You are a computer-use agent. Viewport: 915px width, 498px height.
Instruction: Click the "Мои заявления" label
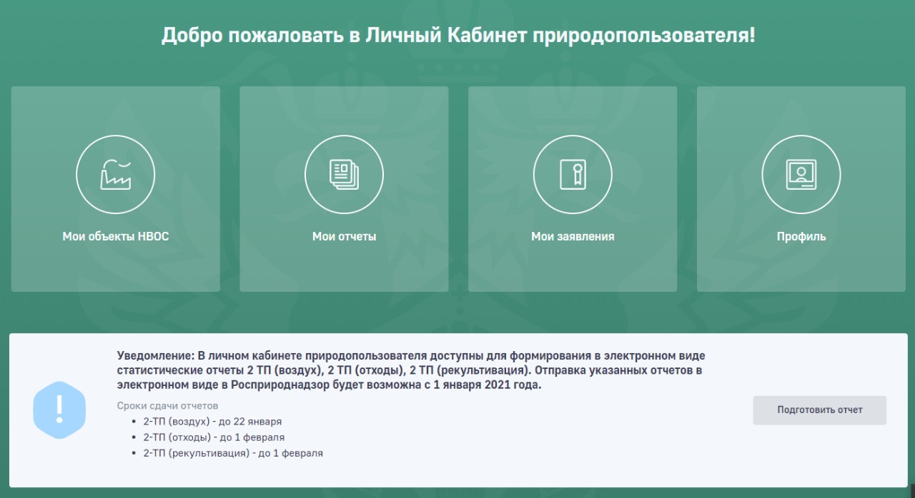[x=573, y=235]
